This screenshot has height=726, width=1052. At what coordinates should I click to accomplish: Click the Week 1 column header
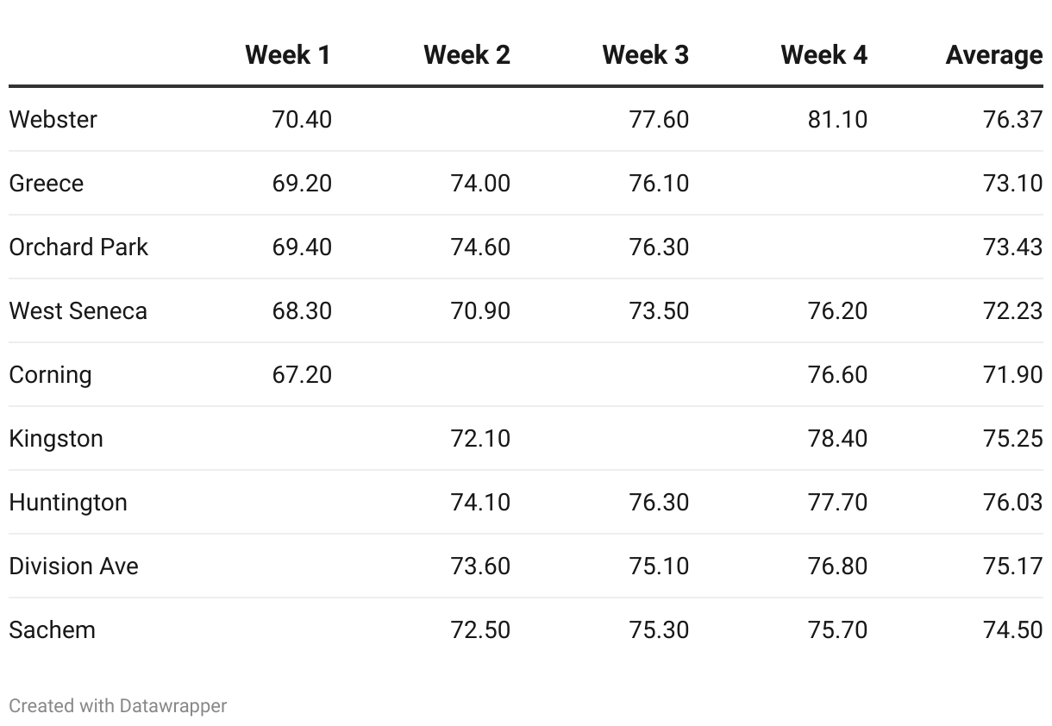pyautogui.click(x=287, y=55)
